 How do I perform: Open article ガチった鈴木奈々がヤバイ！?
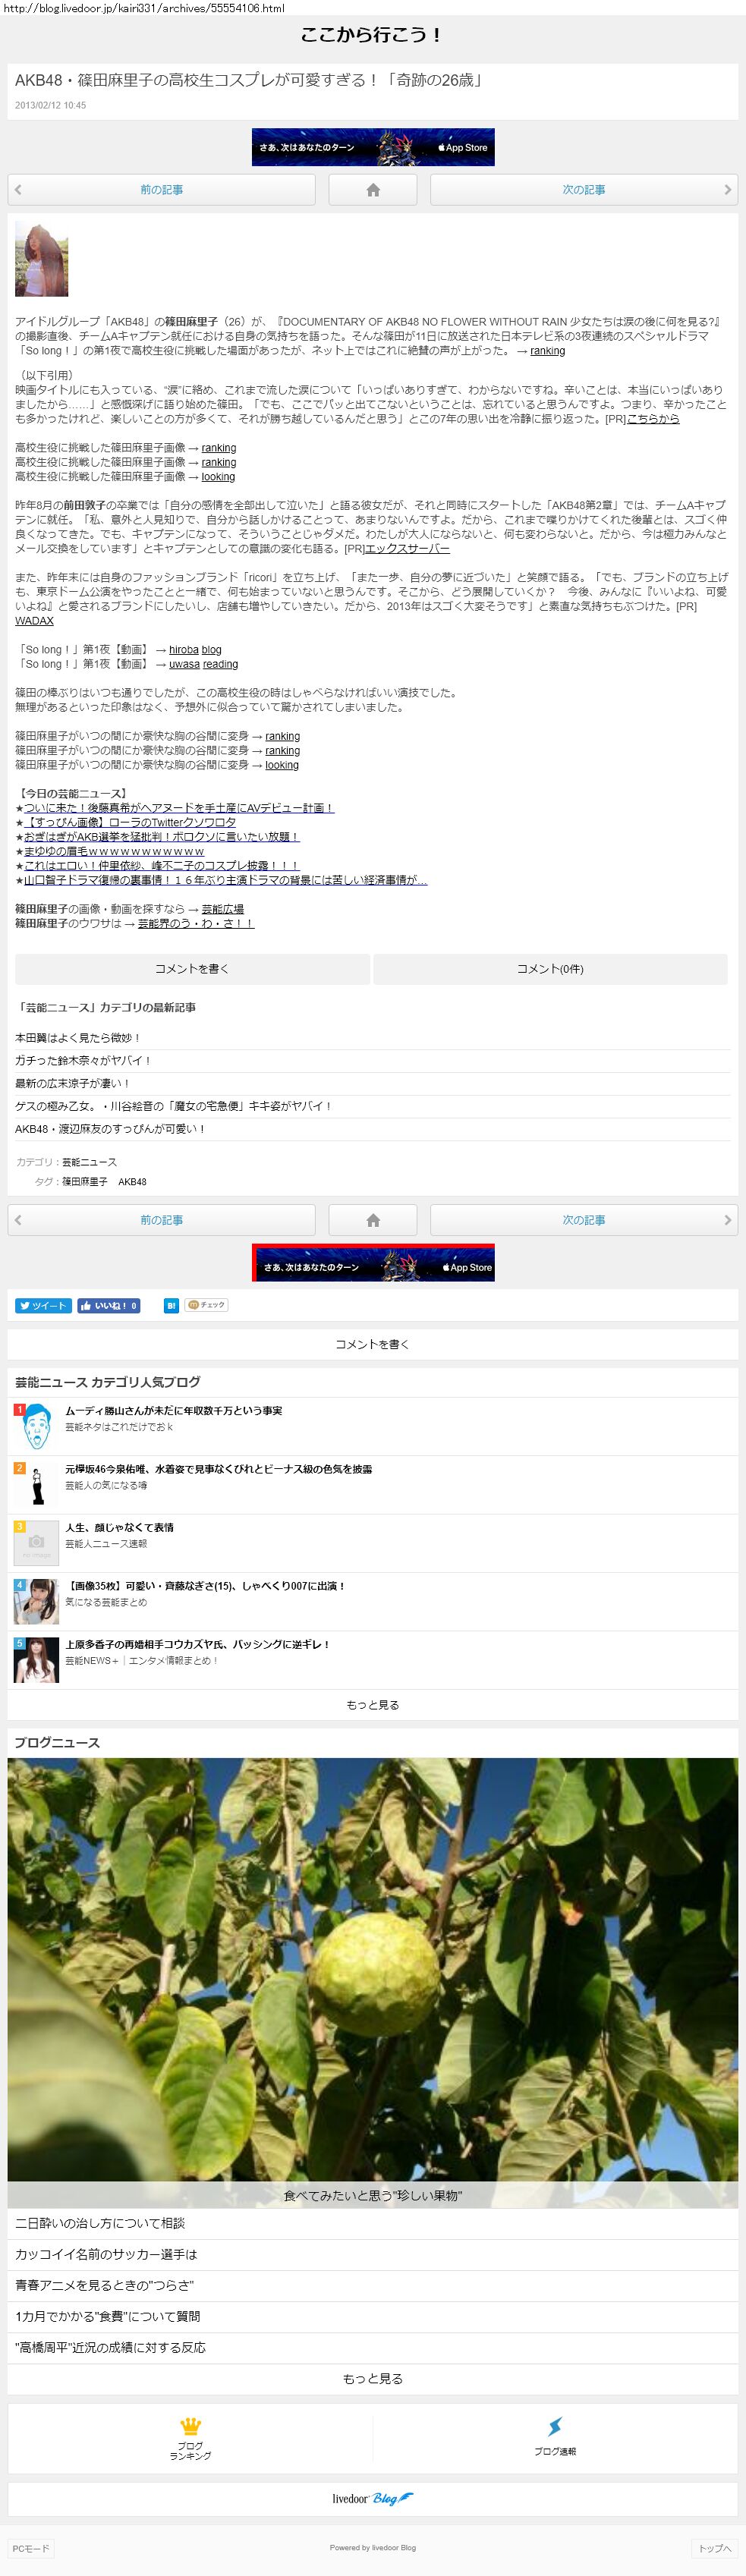pos(373,1061)
